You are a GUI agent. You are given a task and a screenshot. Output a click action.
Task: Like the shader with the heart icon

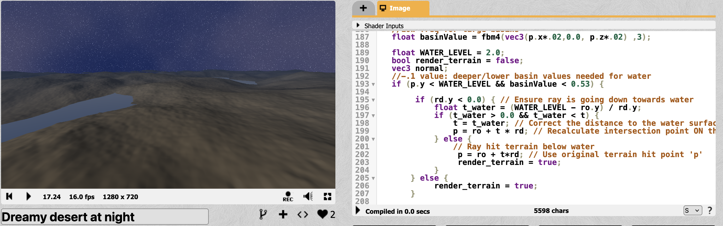323,214
